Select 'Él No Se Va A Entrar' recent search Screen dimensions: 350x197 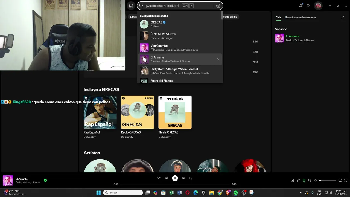pos(180,36)
